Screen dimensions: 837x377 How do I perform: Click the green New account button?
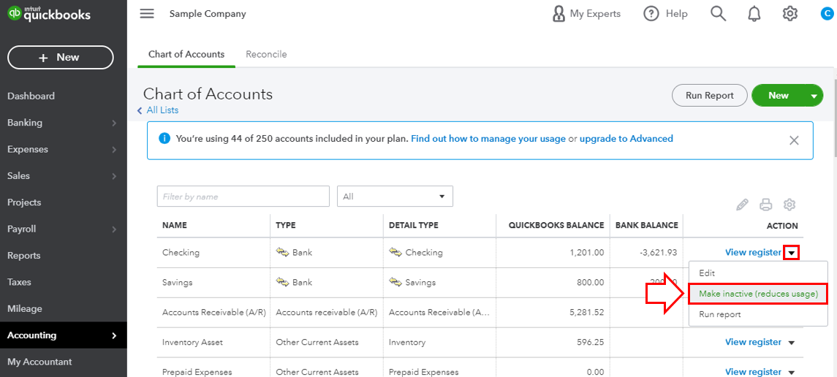779,96
